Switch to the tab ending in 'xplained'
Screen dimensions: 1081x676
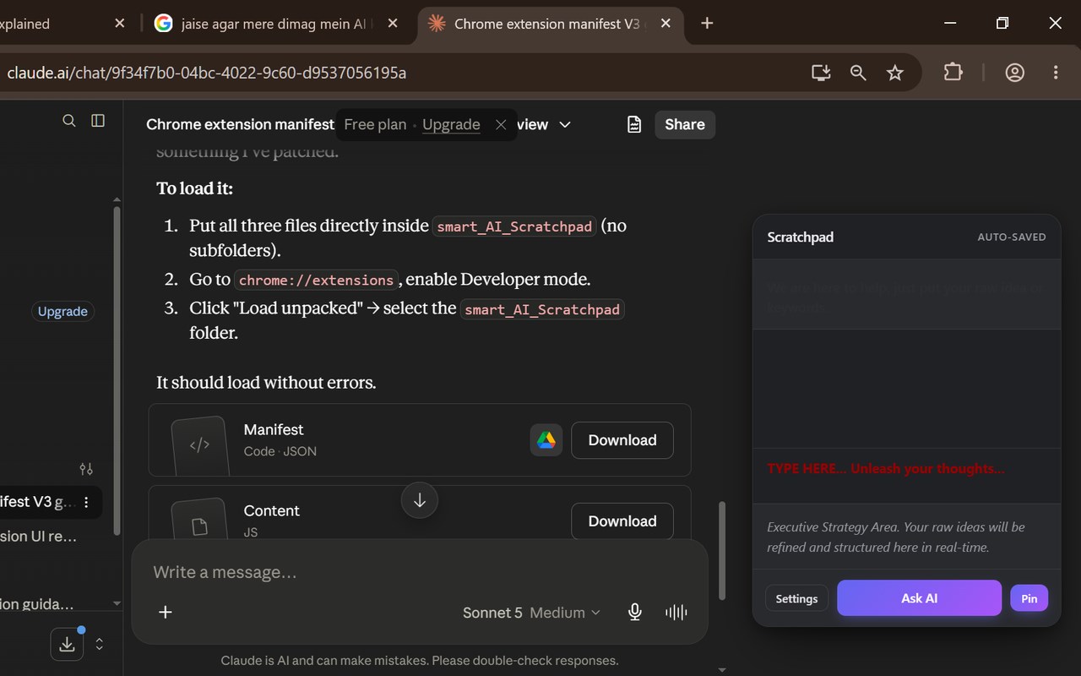52,24
